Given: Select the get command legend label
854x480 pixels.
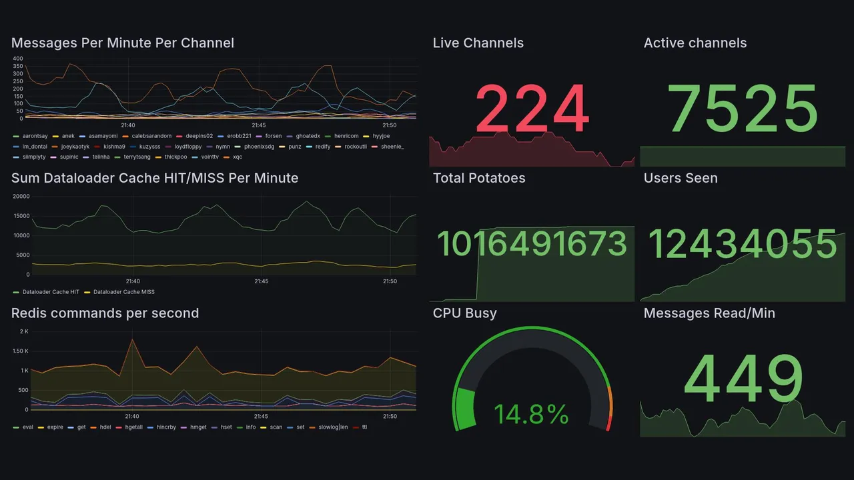Looking at the screenshot, I should click(81, 427).
